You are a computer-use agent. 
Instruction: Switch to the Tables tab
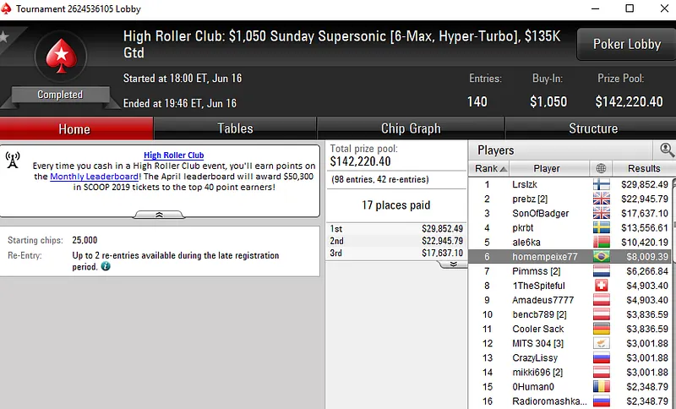235,128
